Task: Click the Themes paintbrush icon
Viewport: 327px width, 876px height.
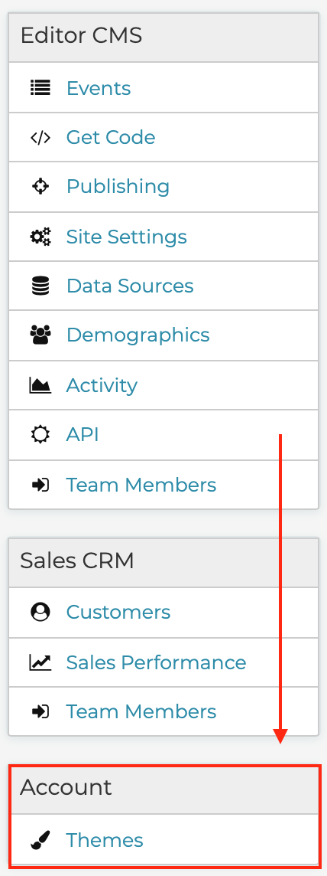Action: tap(40, 840)
